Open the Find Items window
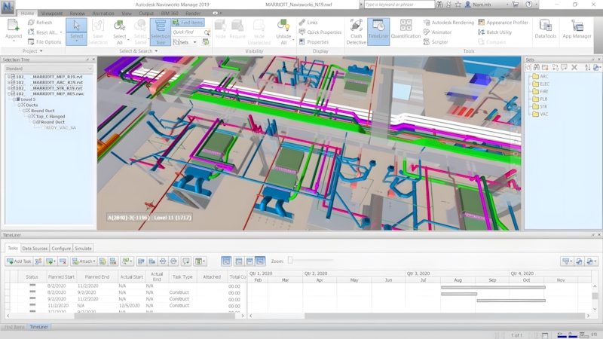The width and height of the screenshot is (603, 339). click(x=188, y=23)
